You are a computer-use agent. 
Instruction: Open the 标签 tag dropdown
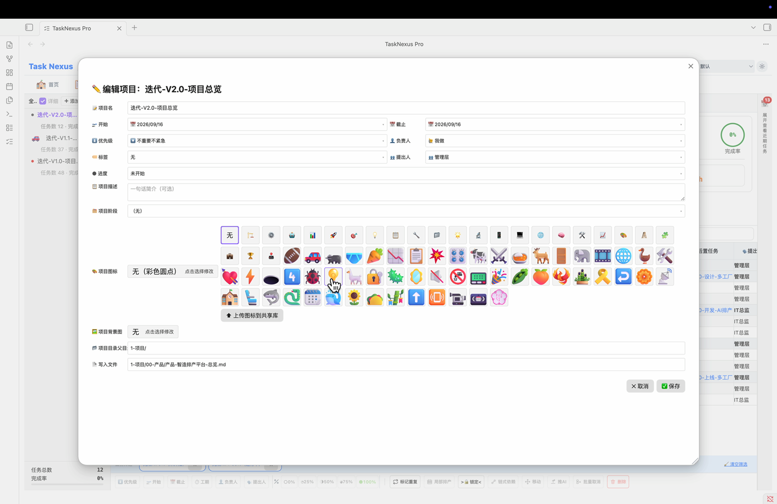[x=257, y=157]
